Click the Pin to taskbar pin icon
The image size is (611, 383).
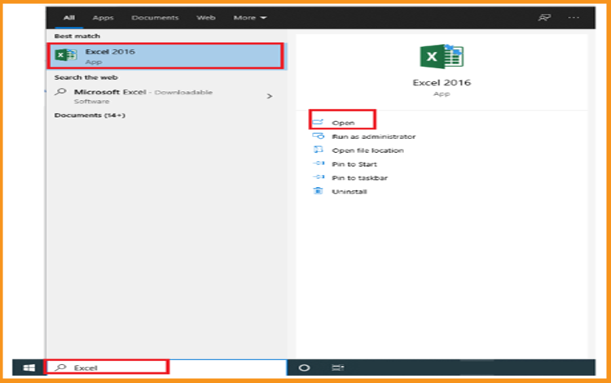click(319, 177)
